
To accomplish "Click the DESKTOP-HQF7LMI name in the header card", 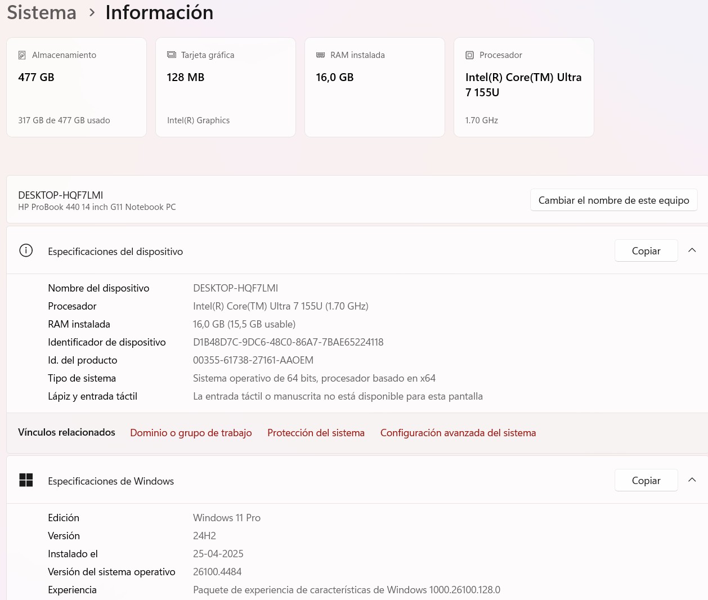I will (61, 195).
